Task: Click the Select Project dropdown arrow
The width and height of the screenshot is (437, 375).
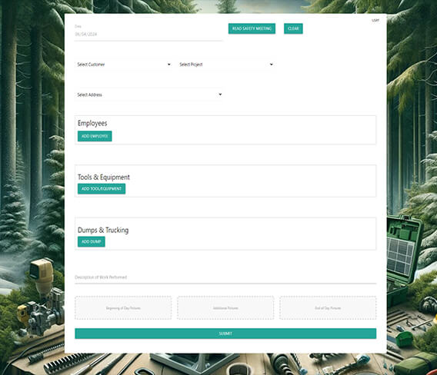Action: pyautogui.click(x=271, y=65)
